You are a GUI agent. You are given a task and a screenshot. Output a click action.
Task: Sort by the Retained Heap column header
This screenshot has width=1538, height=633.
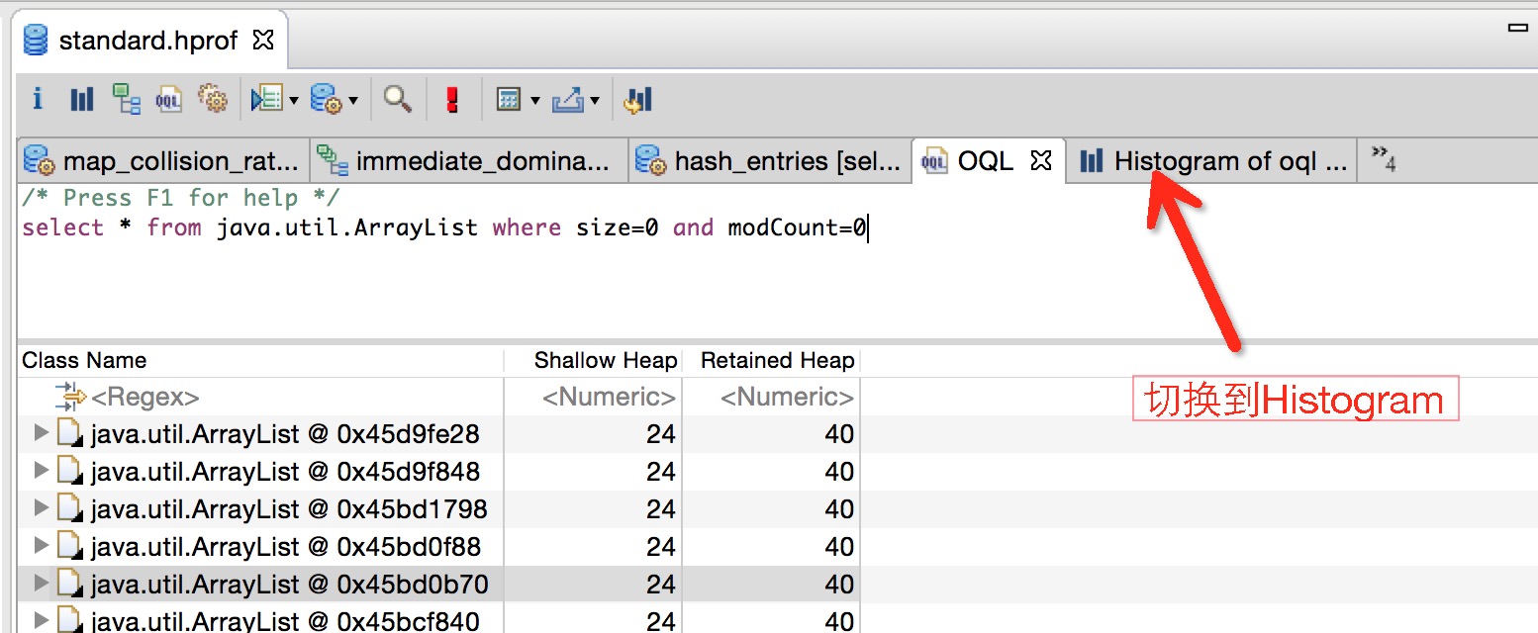click(x=777, y=360)
